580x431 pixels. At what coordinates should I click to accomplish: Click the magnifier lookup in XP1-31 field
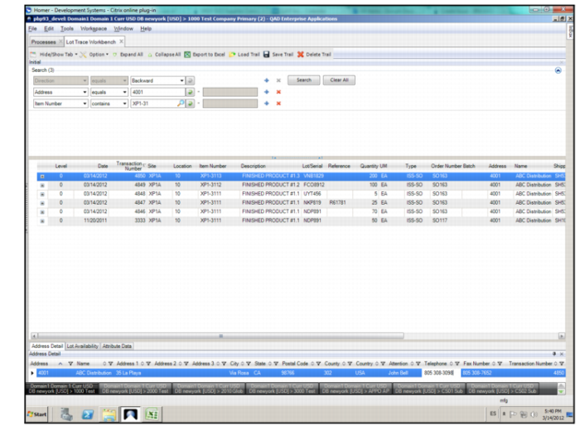click(x=181, y=104)
